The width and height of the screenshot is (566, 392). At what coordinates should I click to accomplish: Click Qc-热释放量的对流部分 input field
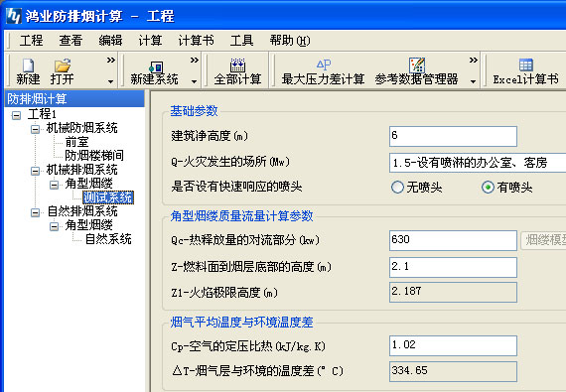(x=453, y=240)
